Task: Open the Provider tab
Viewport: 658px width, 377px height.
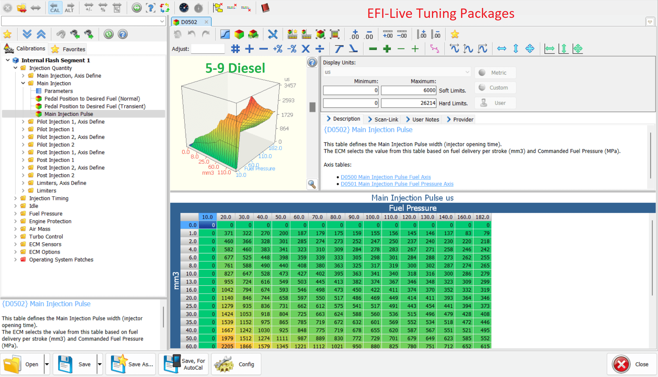Action: coord(460,119)
